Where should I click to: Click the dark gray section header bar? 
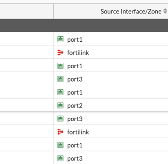pos(84,25)
